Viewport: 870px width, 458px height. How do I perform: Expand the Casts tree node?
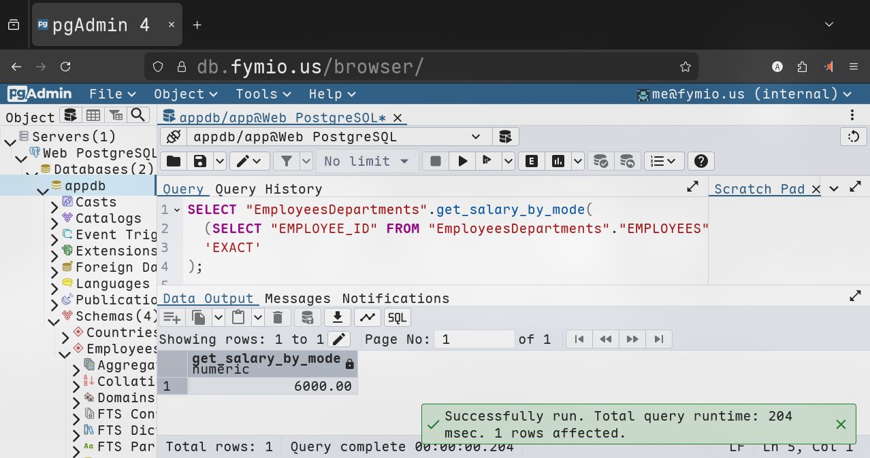(x=55, y=202)
